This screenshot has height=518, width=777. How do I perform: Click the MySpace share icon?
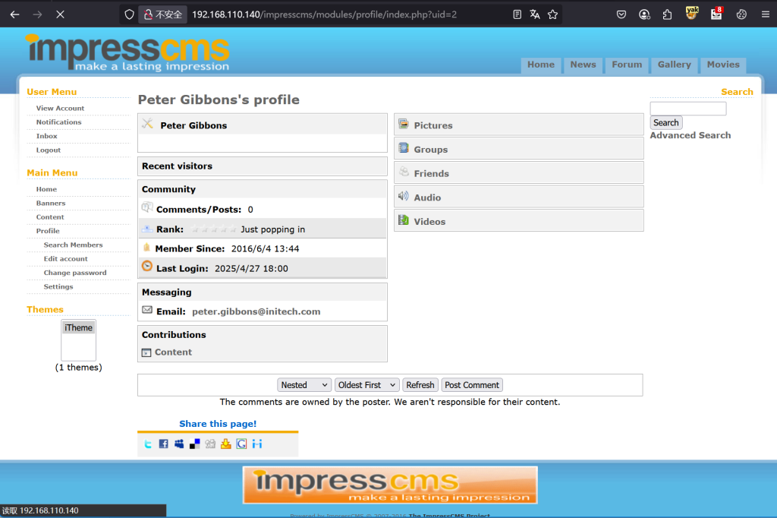point(179,444)
